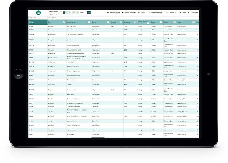Open the Hotel Name column filter dropdown
Screen dimensions: 228x163
89,22
